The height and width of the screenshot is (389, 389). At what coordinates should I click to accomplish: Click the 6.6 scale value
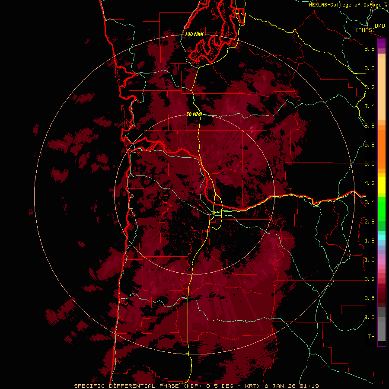(370, 125)
